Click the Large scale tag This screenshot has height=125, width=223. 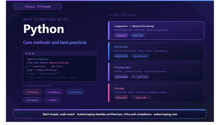pyautogui.click(x=141, y=97)
